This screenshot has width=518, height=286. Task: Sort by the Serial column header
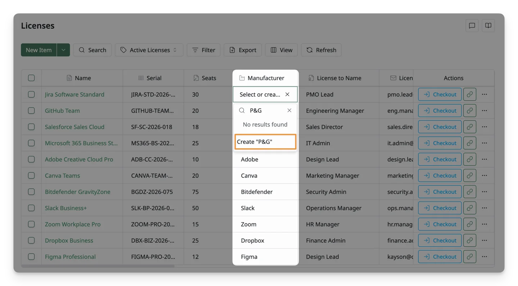(153, 78)
